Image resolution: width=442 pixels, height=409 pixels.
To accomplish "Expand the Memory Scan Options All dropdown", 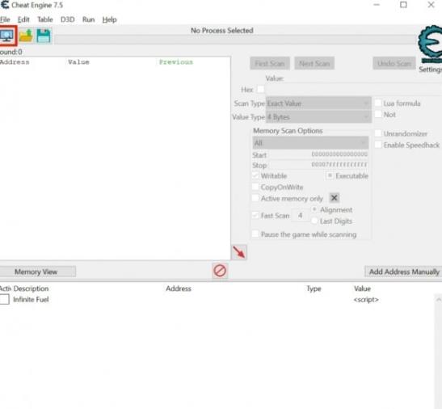I will tap(310, 143).
